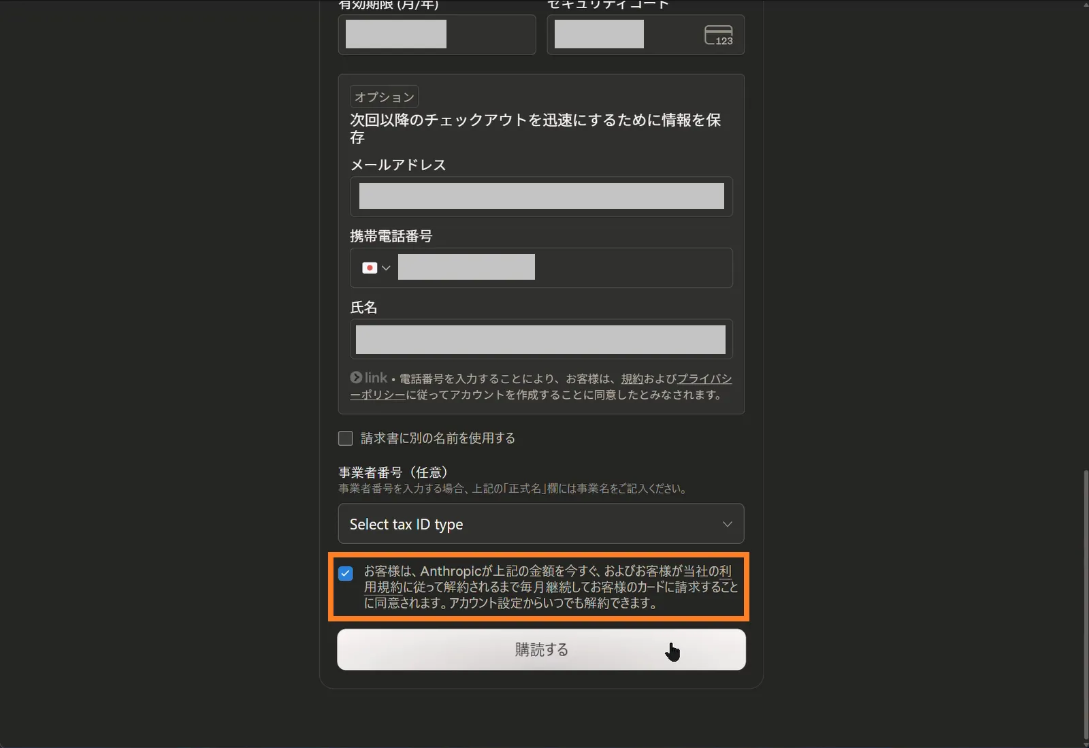The height and width of the screenshot is (748, 1089).
Task: Click the 携帯電話番号 phone number field
Action: click(565, 267)
